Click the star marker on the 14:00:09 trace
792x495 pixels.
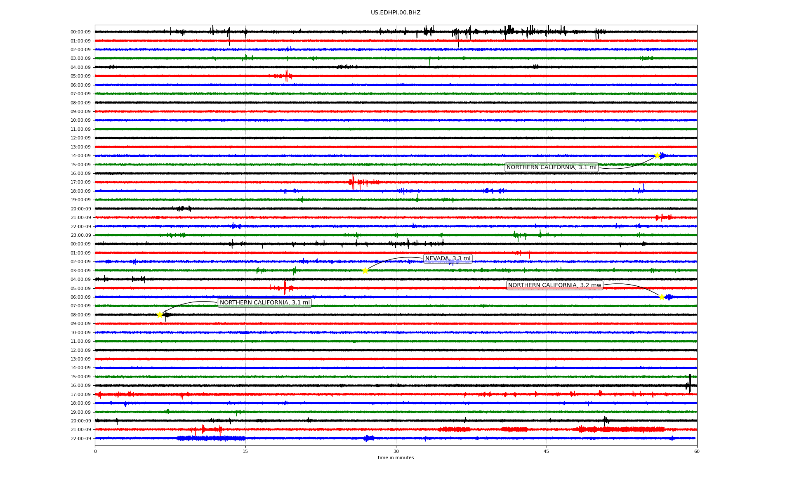(657, 156)
